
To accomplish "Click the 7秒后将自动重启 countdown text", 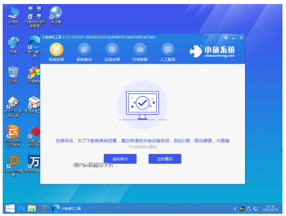I will [x=143, y=147].
